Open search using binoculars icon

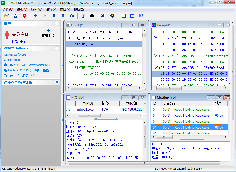click(92, 16)
